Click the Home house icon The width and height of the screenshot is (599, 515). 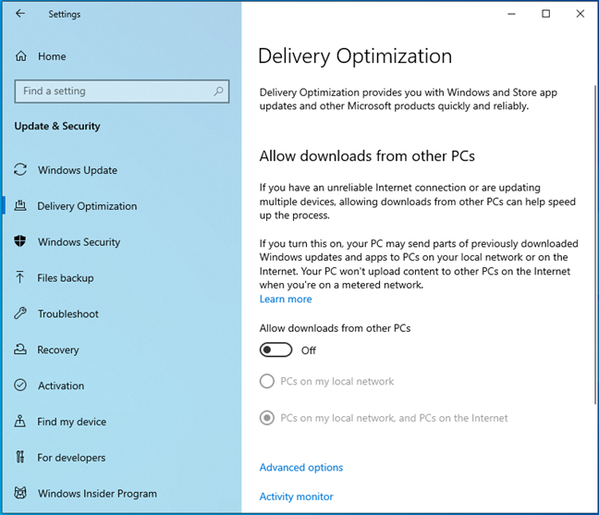click(x=20, y=56)
